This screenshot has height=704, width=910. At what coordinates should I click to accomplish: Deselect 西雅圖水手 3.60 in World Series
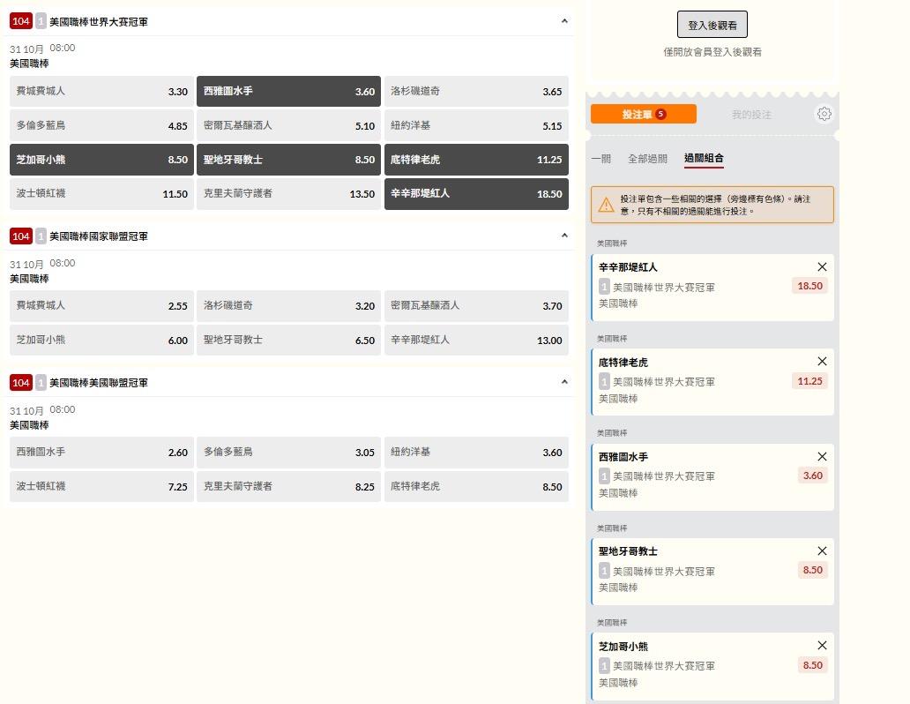tap(288, 91)
